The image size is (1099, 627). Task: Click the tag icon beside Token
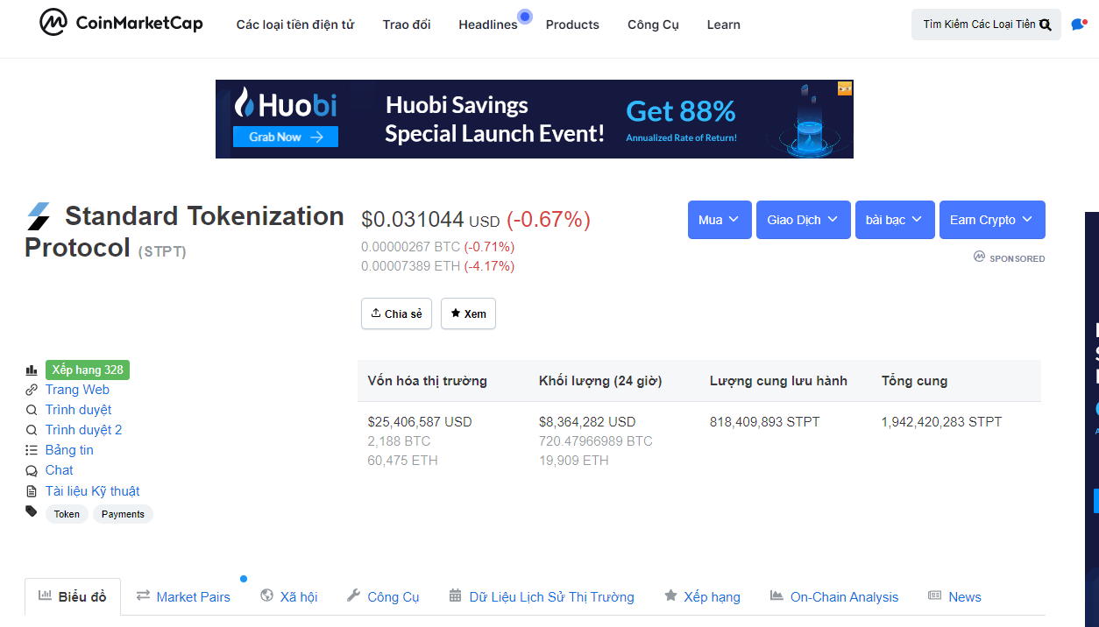tap(32, 511)
